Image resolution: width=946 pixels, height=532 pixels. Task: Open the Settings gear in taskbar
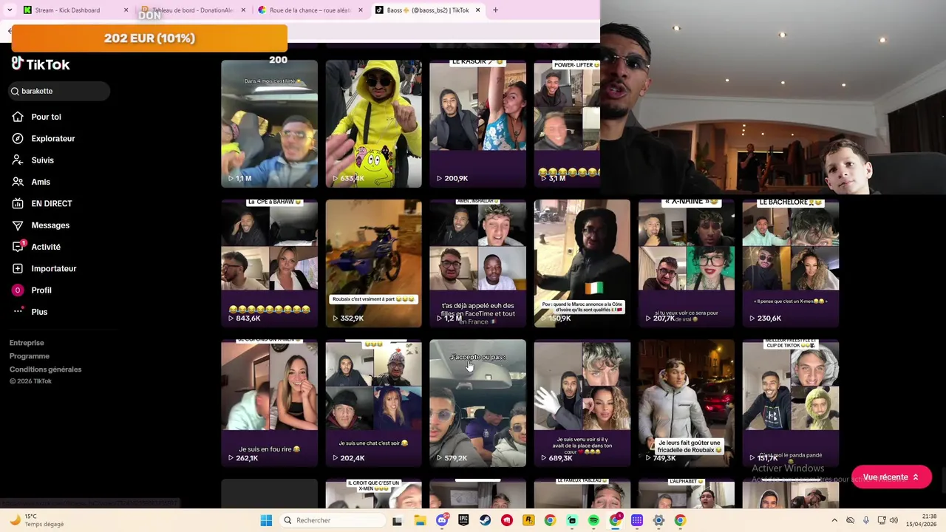[659, 520]
